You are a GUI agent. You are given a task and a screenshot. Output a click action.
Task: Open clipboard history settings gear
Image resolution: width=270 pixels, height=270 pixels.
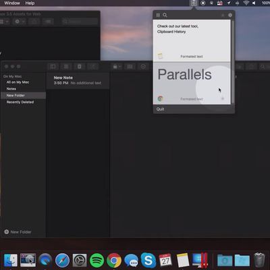coord(230,15)
